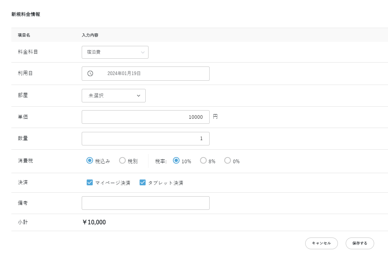The width and height of the screenshot is (388, 256).
Task: Set the tax rate to 8%
Action: point(203,161)
